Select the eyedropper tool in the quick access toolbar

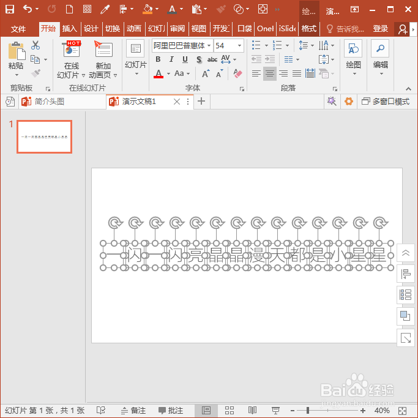pos(105,9)
